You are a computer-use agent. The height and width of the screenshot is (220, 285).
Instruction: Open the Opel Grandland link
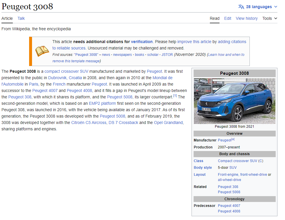click(x=168, y=123)
